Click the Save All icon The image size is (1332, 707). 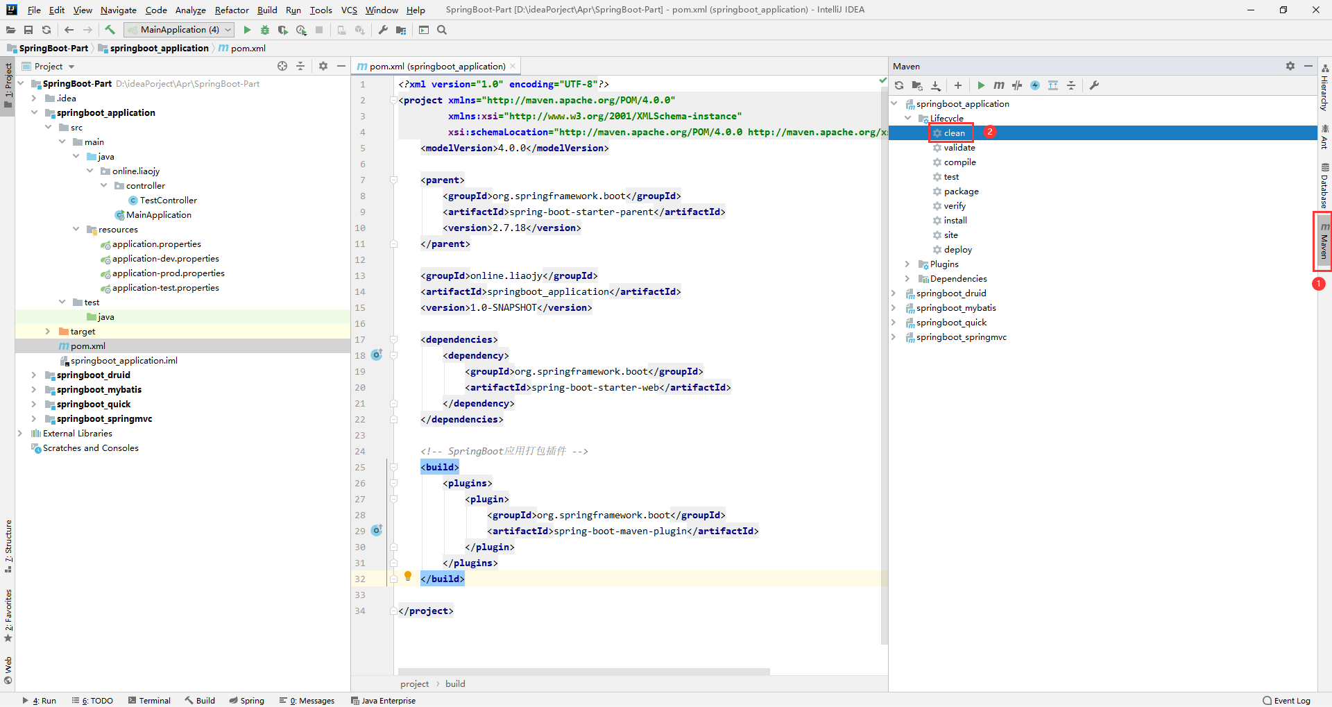pos(28,30)
